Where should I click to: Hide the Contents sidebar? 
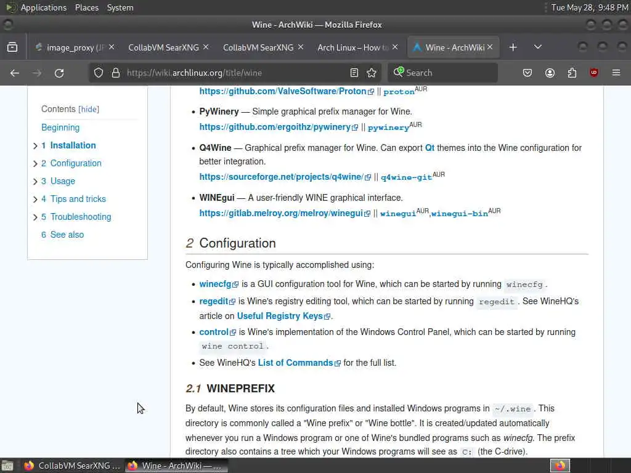tap(89, 110)
